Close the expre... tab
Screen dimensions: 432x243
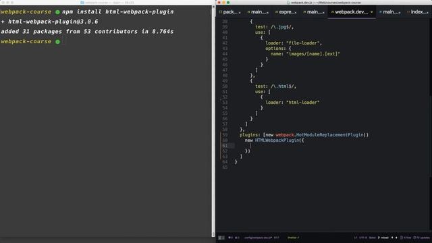click(296, 12)
